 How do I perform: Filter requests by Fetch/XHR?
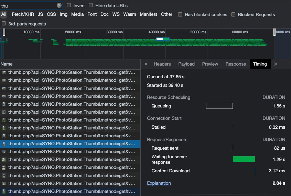click(23, 14)
